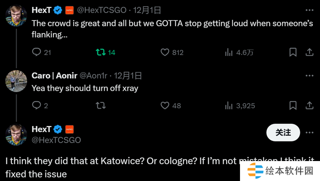
Task: Open HexT's avatar on bottom tweet
Action: pos(16,135)
